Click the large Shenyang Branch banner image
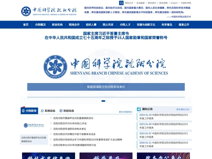212x159 pixels. (106, 67)
